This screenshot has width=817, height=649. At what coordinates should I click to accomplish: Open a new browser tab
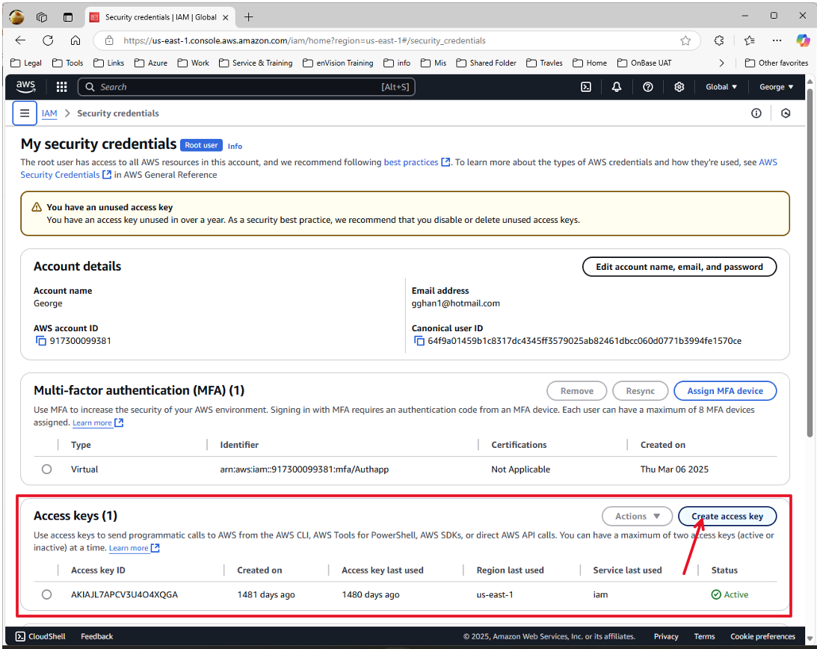pyautogui.click(x=249, y=17)
